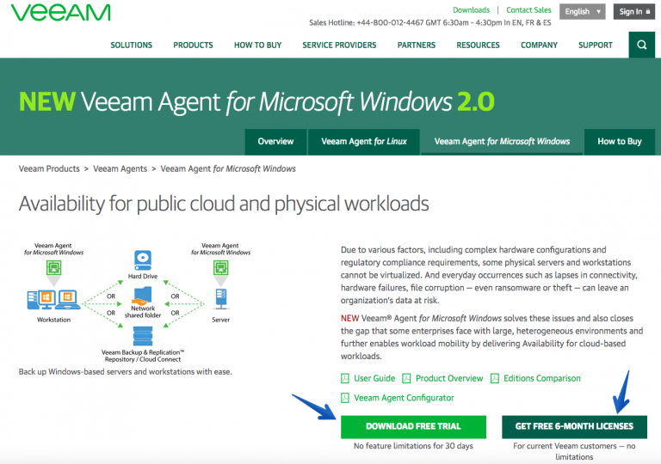Open the PRODUCTS menu
Image resolution: width=661 pixels, height=464 pixels.
click(193, 45)
